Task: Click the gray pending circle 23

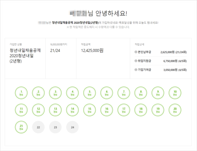Action: click(55, 127)
